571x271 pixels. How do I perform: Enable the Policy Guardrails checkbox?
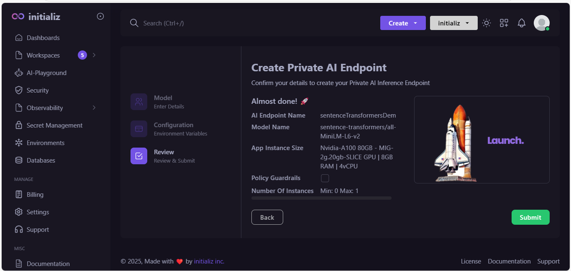tap(325, 178)
